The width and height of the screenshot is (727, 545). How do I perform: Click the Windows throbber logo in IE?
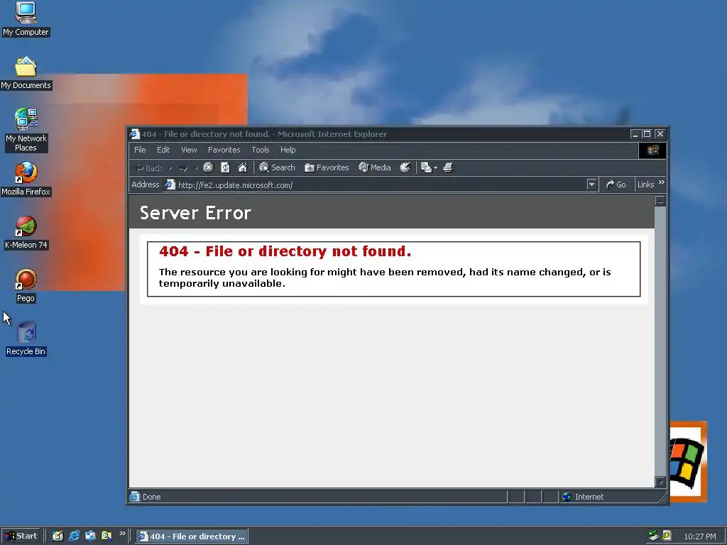click(653, 150)
